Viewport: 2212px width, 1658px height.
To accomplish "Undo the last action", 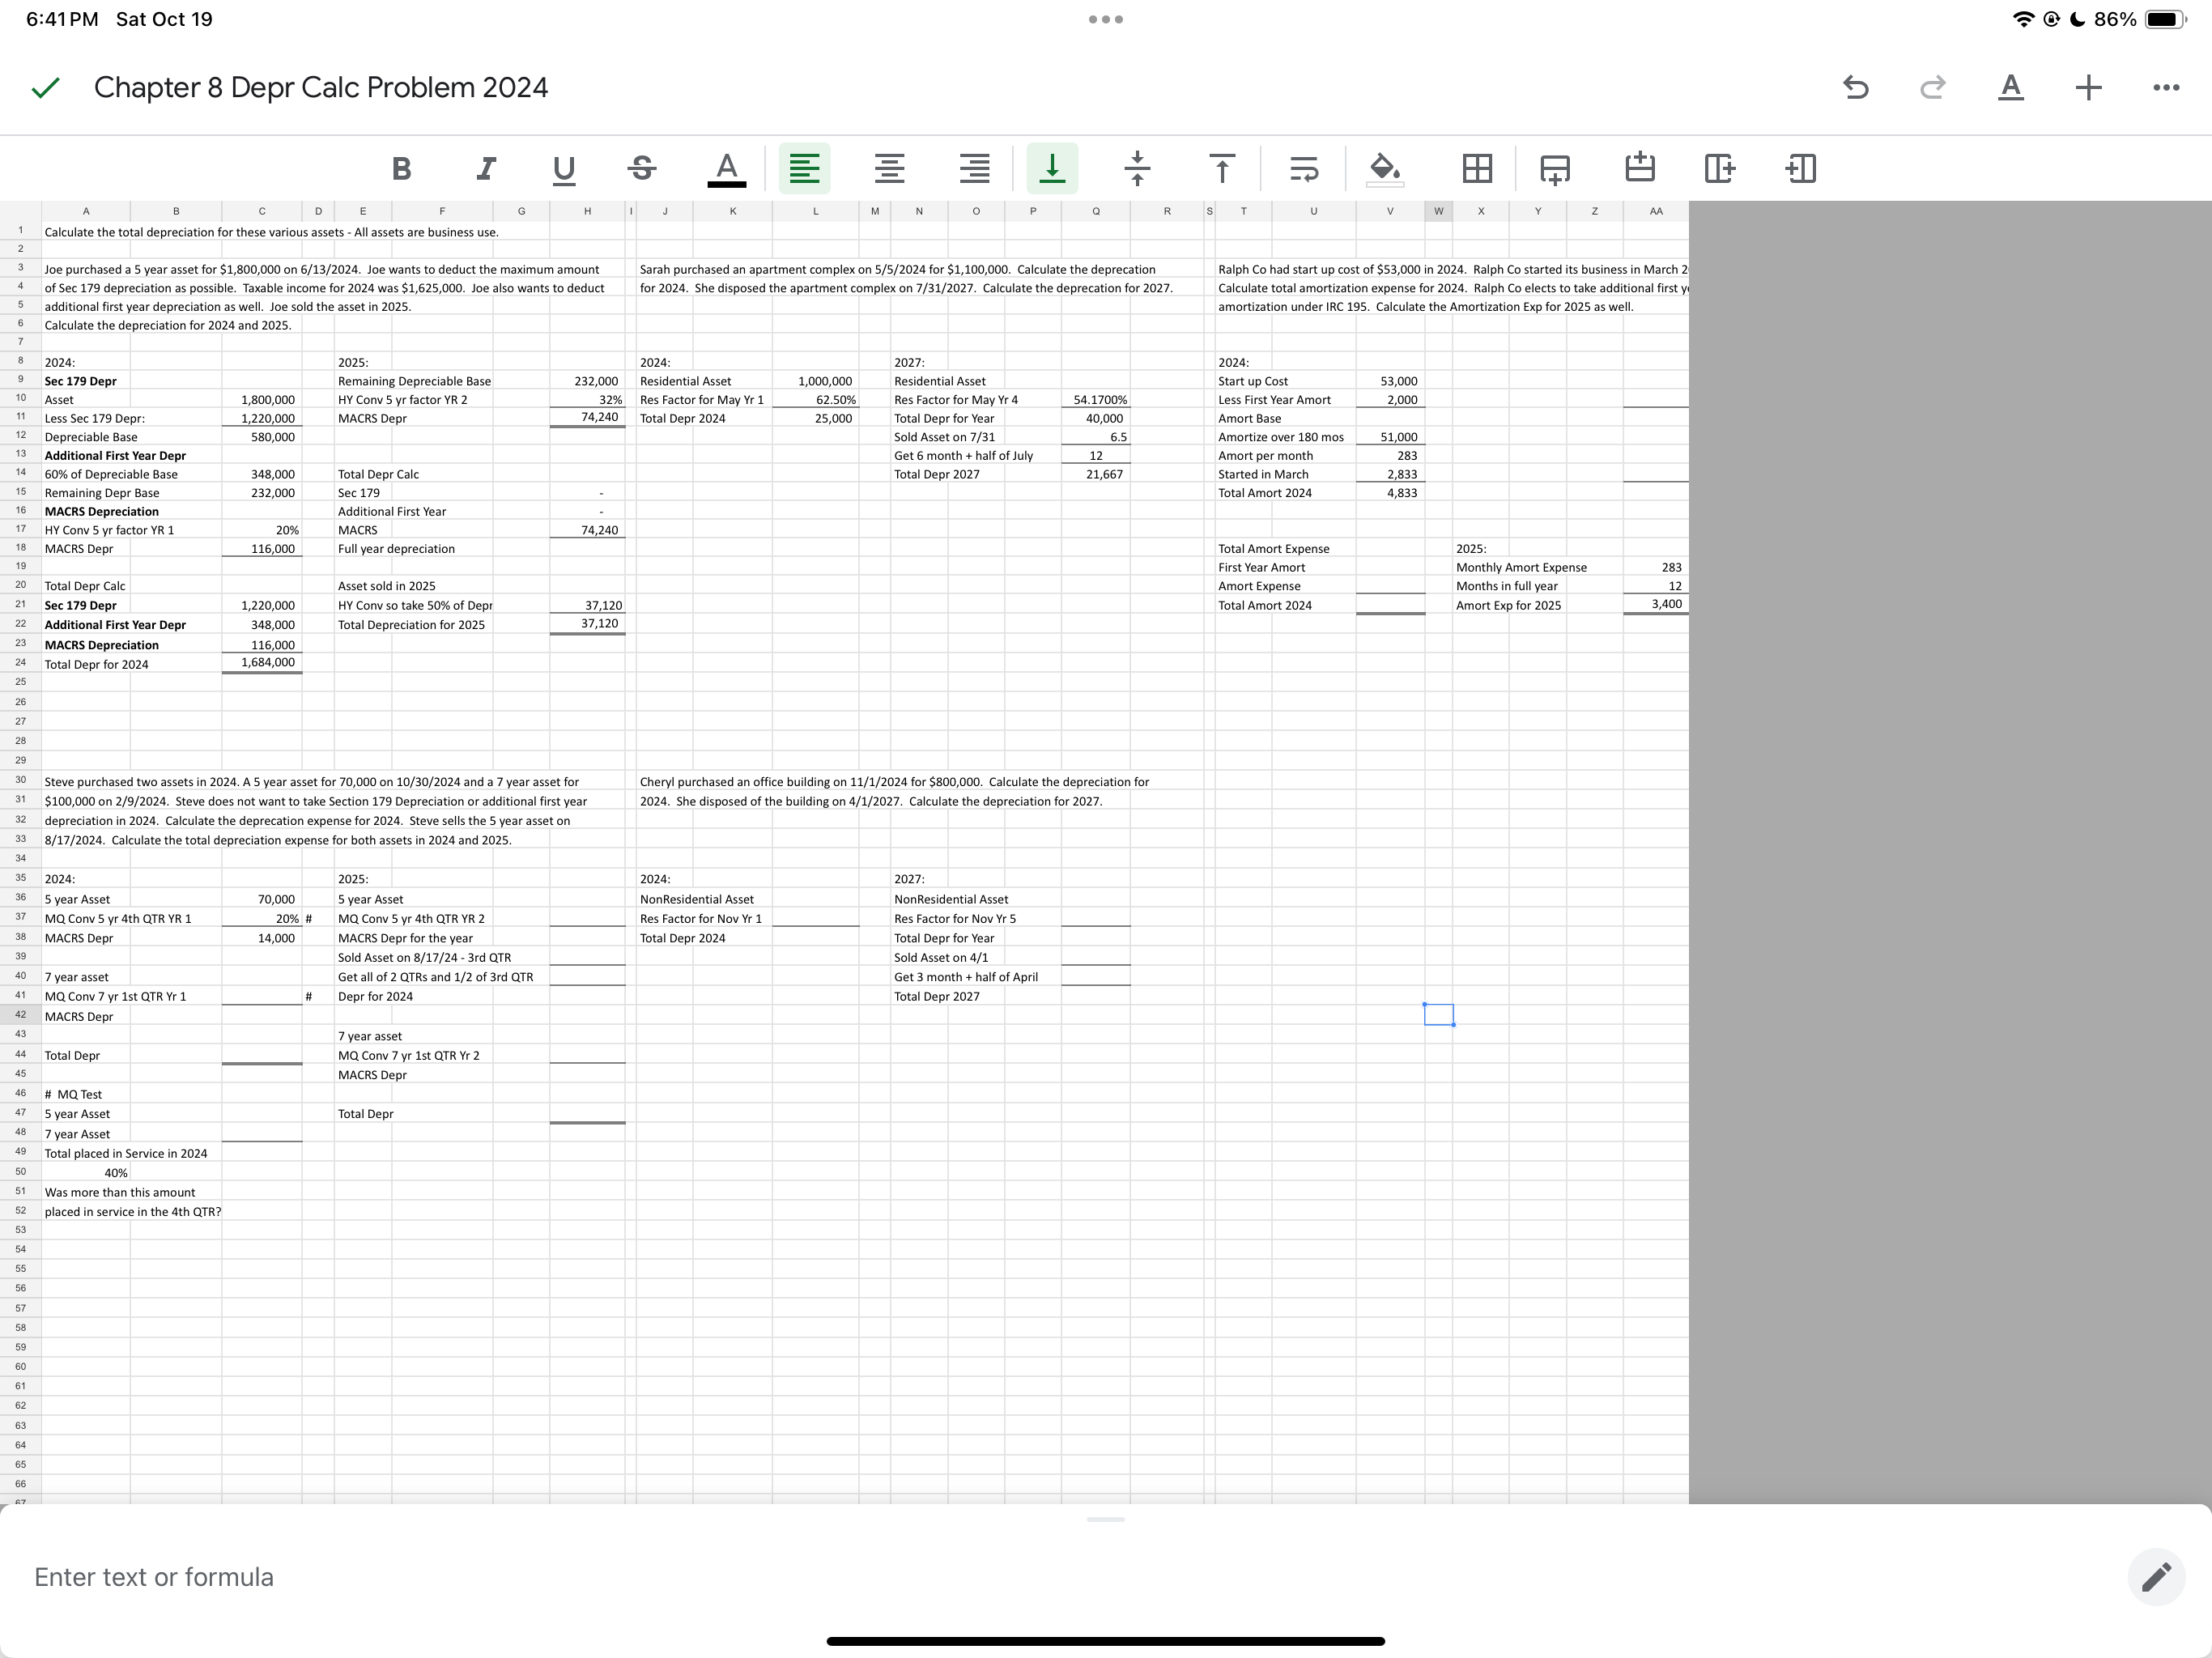I will 1855,88.
